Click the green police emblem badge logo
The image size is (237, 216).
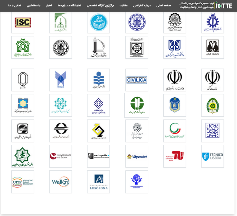click(213, 105)
